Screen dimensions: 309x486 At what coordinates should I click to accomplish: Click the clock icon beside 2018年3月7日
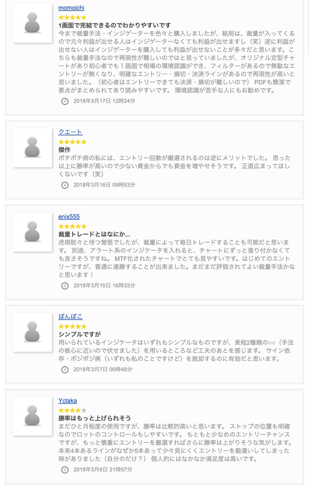click(65, 370)
